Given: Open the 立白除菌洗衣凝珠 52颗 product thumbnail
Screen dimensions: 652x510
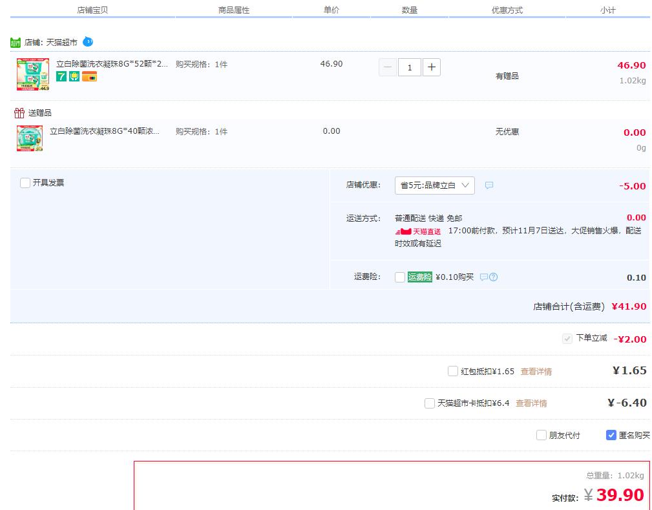Looking at the screenshot, I should 32,74.
